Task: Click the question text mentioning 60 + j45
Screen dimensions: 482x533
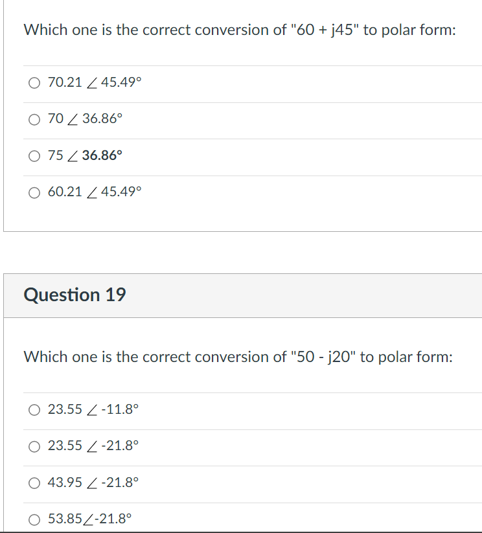Action: pyautogui.click(x=240, y=30)
